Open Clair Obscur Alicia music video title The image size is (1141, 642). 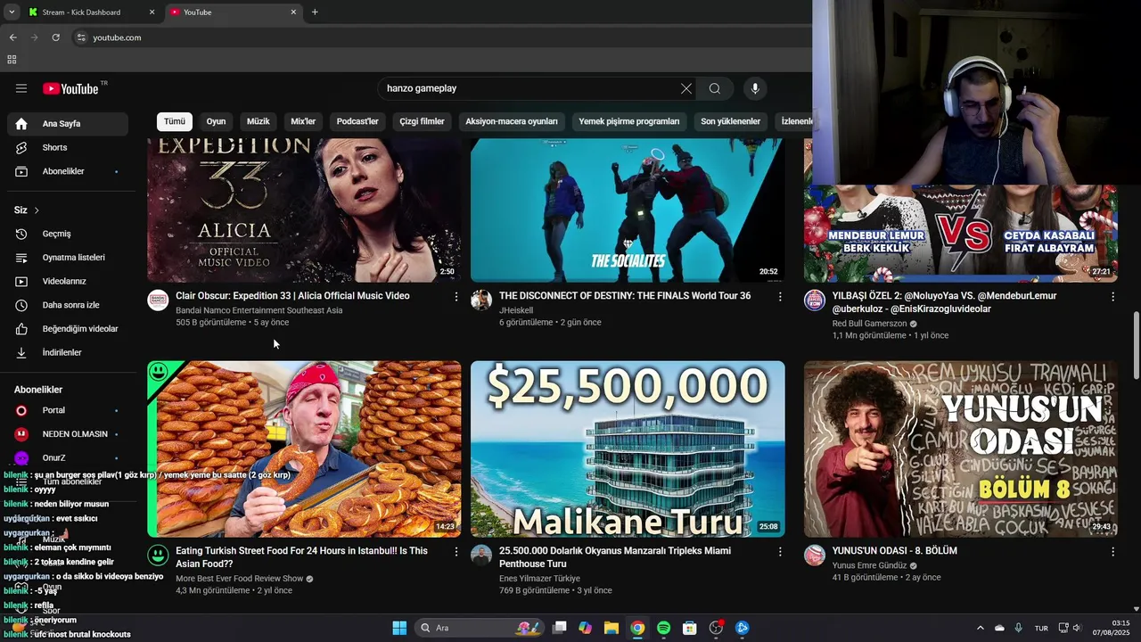point(292,296)
